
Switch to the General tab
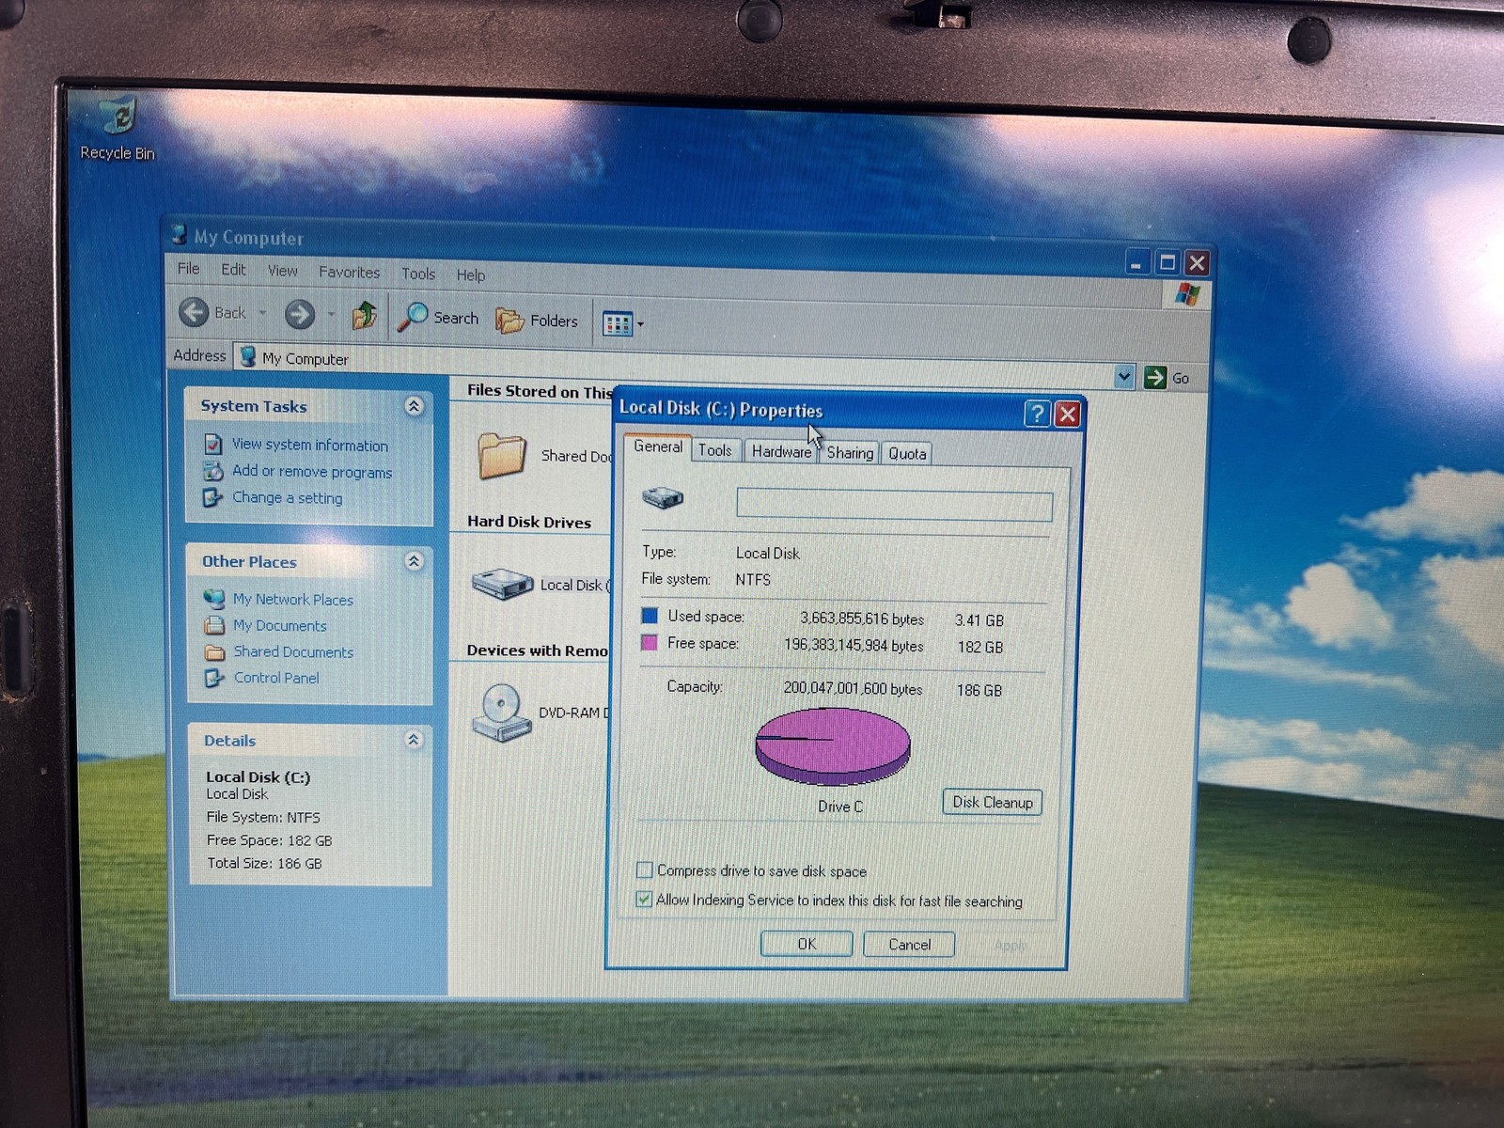(x=658, y=447)
